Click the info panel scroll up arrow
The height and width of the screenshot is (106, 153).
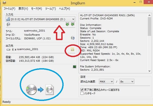149,15
